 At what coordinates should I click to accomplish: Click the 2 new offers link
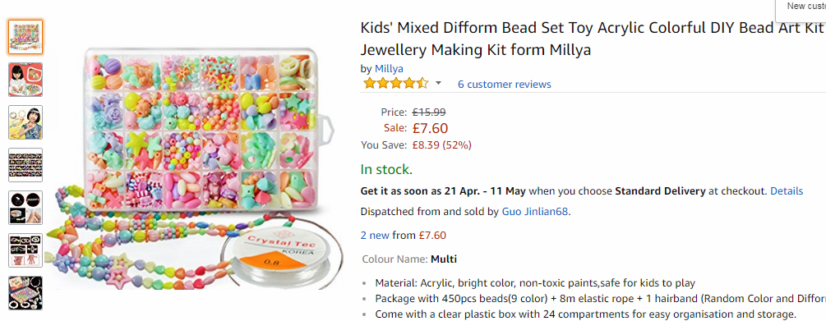(375, 236)
